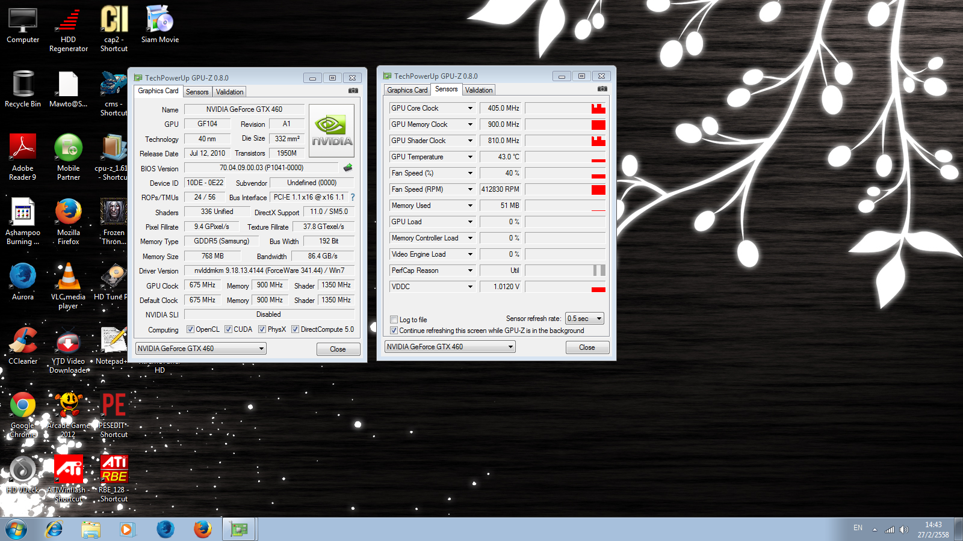Click the BIOS save chip icon
The width and height of the screenshot is (963, 541).
pyautogui.click(x=348, y=168)
